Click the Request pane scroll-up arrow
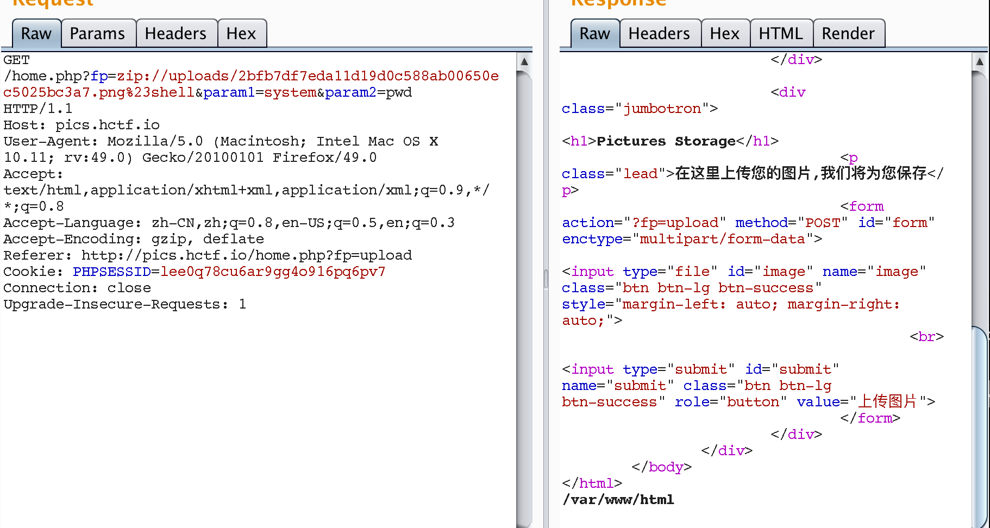This screenshot has width=990, height=528. point(524,61)
